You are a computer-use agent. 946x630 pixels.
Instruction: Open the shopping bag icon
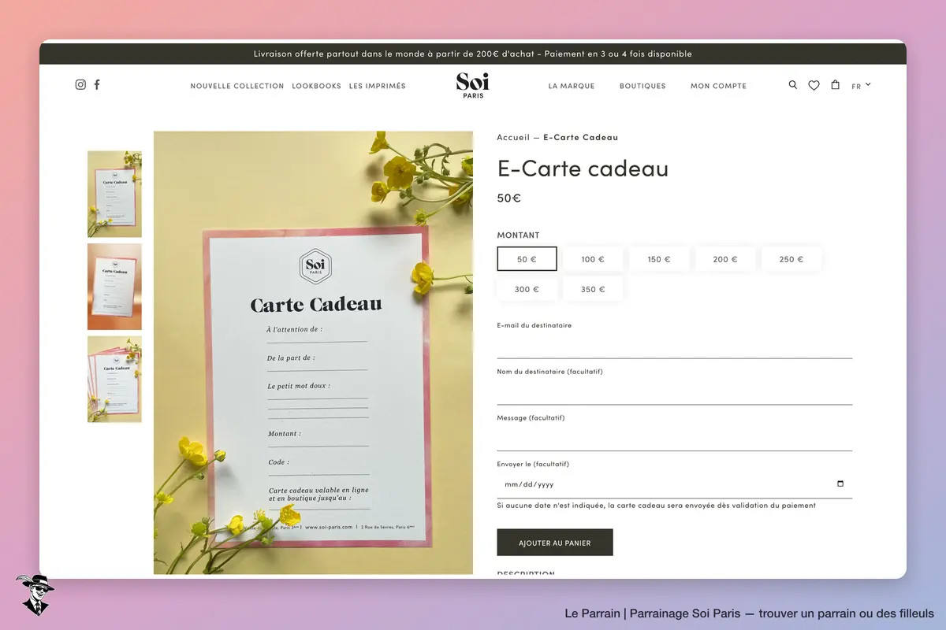[836, 85]
